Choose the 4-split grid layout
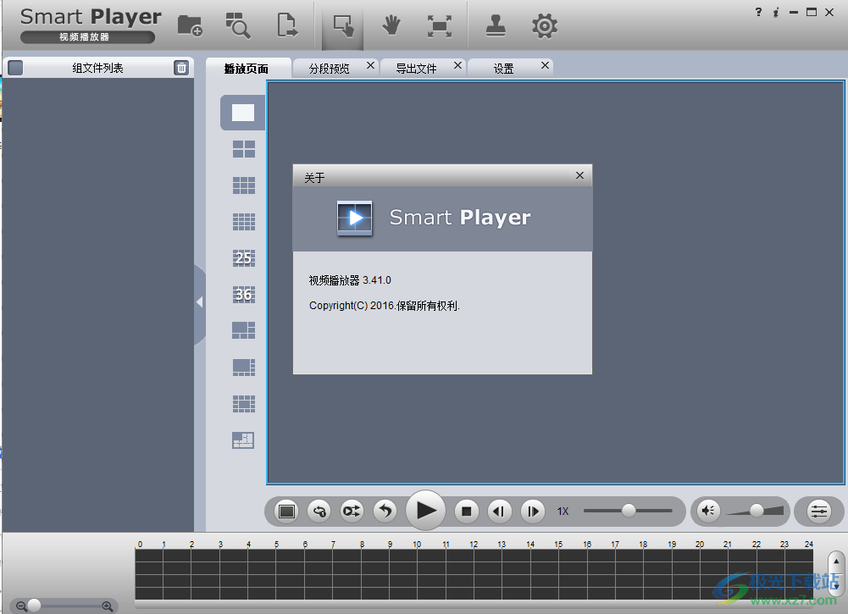 pos(242,148)
